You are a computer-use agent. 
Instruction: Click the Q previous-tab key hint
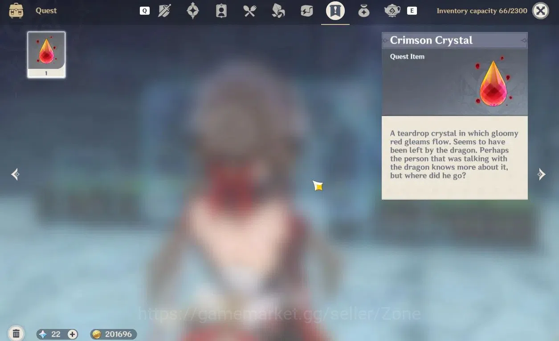click(145, 11)
